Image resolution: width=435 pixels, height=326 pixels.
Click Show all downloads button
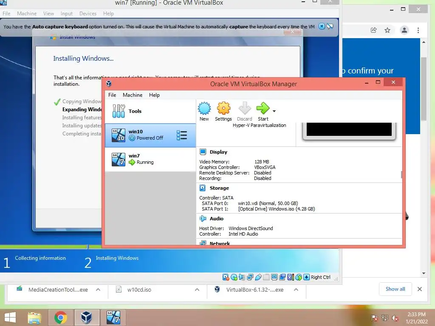pos(395,289)
